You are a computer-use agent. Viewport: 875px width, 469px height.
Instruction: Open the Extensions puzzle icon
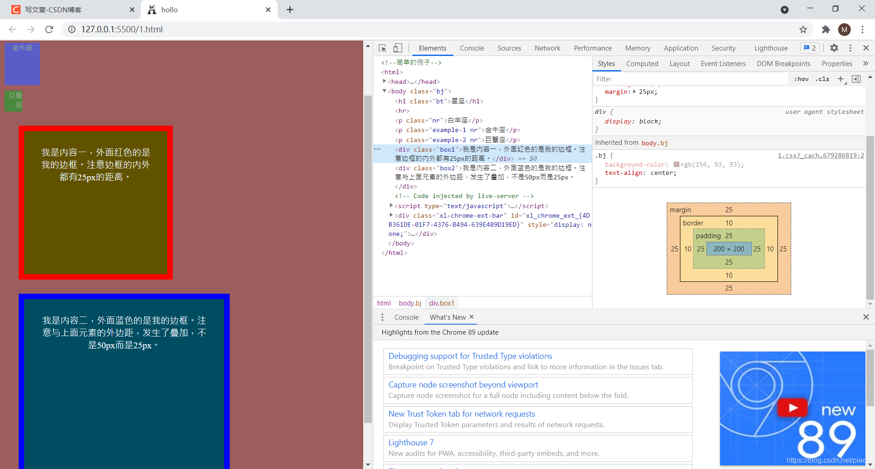[x=826, y=29]
